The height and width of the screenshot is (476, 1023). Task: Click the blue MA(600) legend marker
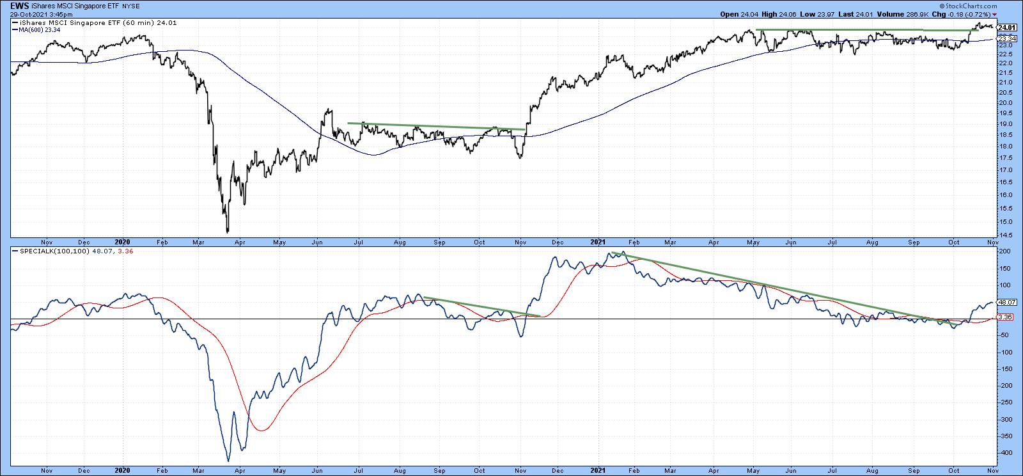click(x=15, y=29)
